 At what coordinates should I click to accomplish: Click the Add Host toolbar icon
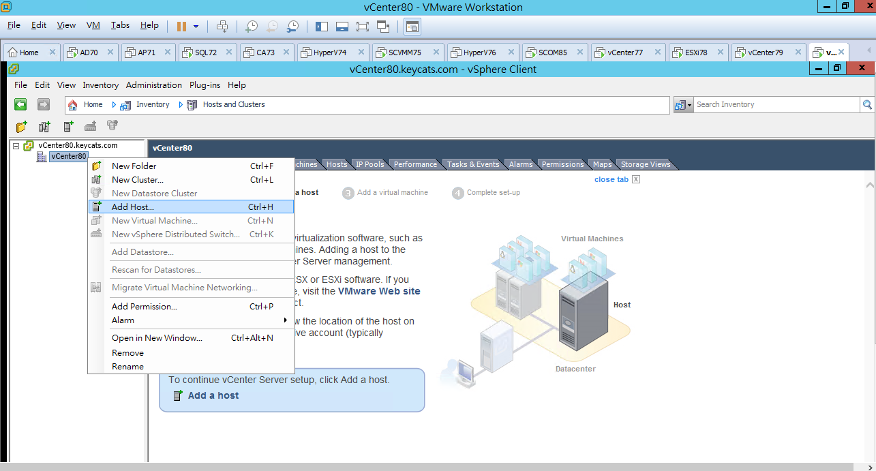pyautogui.click(x=68, y=126)
